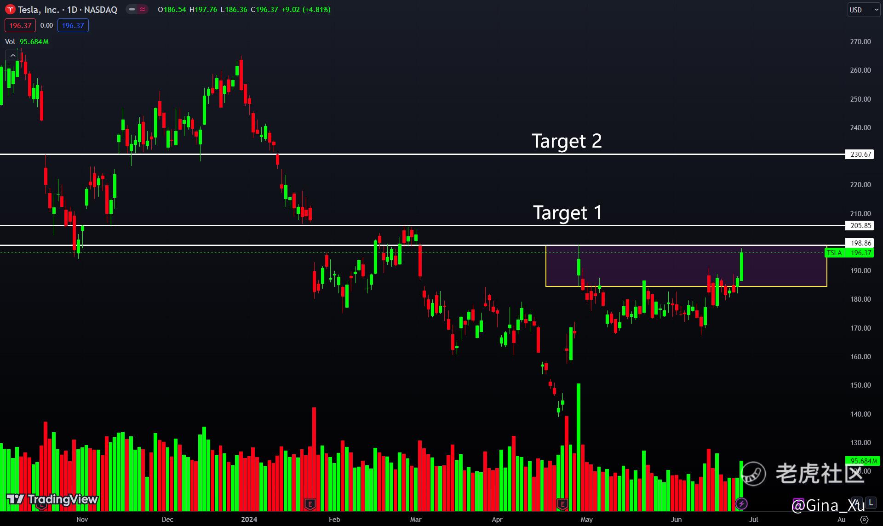
Task: Click the TradingView logo watermark
Action: 52,499
